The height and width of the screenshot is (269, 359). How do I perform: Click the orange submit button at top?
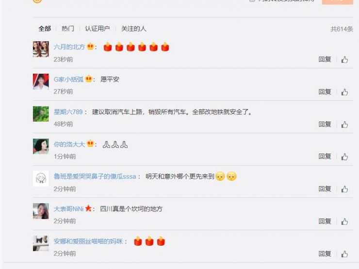pyautogui.click(x=337, y=1)
